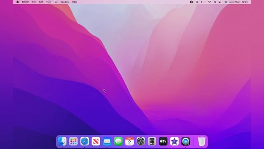Click the user account icon in menu bar
Screen dimensions: 264x149
pyautogui.click(x=197, y=2)
